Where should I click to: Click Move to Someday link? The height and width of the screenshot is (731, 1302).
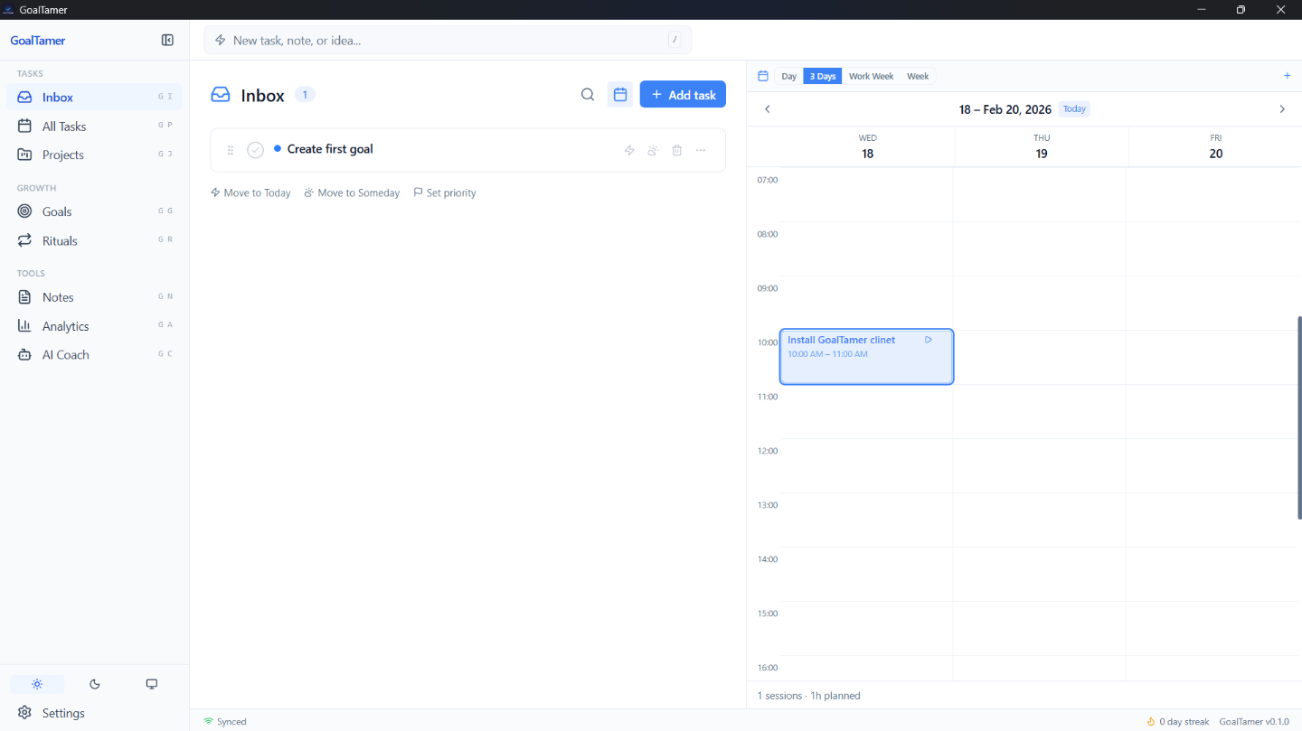(352, 192)
